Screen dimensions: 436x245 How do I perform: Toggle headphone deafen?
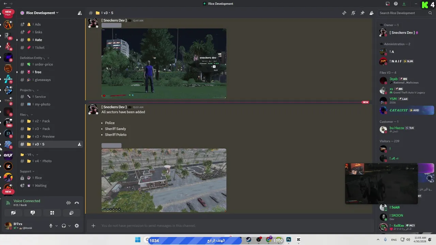pyautogui.click(x=64, y=226)
